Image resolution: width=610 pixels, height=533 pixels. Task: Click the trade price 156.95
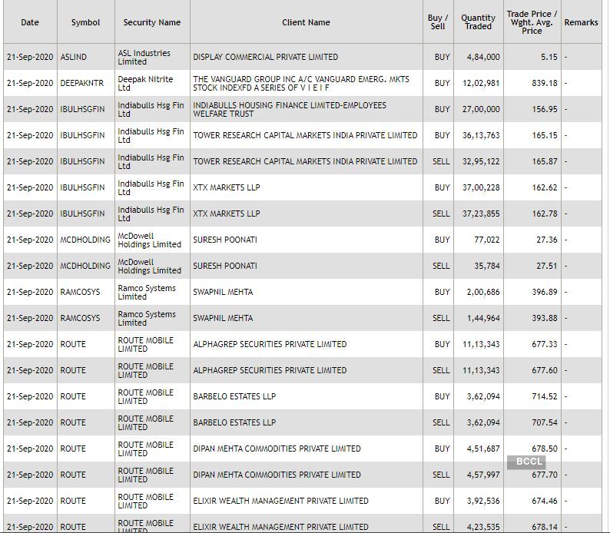tap(545, 109)
